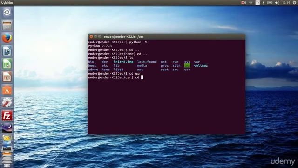Click the 'cdrom' directory name
The height and width of the screenshot is (168, 298).
[x=93, y=70]
